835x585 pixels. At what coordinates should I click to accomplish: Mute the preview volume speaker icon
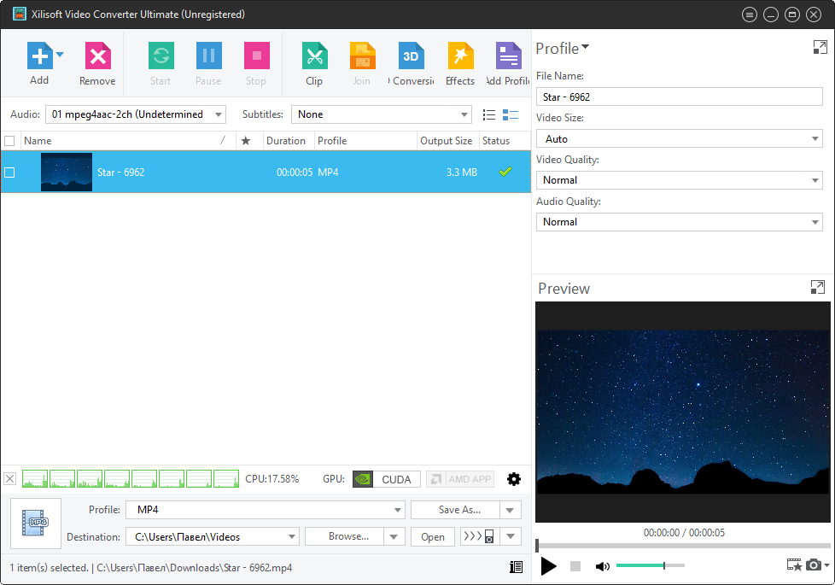(602, 566)
